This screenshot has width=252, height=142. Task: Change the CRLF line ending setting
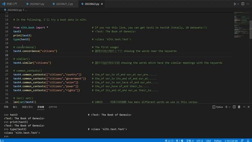click(208, 140)
